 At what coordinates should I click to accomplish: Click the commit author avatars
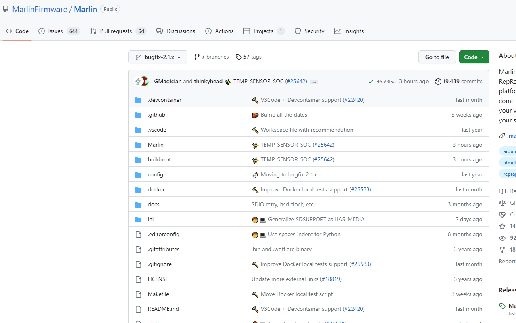point(141,81)
